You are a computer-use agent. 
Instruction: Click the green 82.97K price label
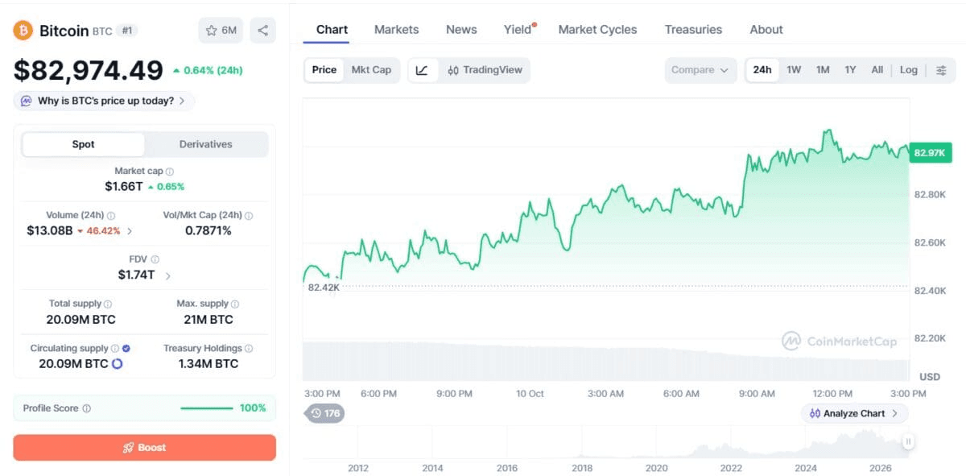[x=930, y=153]
